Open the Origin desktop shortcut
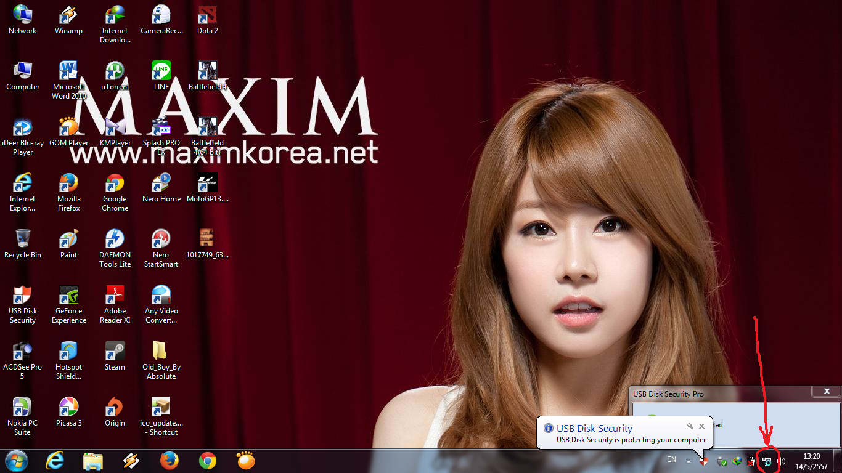Viewport: 842px width, 473px height. pyautogui.click(x=115, y=411)
